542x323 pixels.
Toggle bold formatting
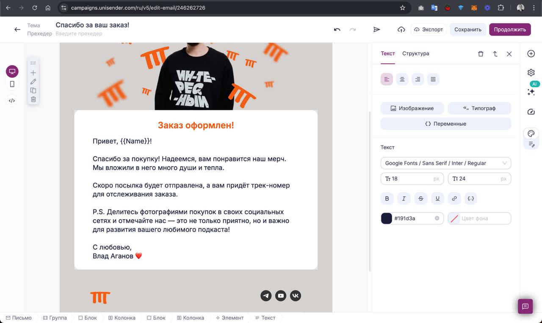[x=387, y=198]
